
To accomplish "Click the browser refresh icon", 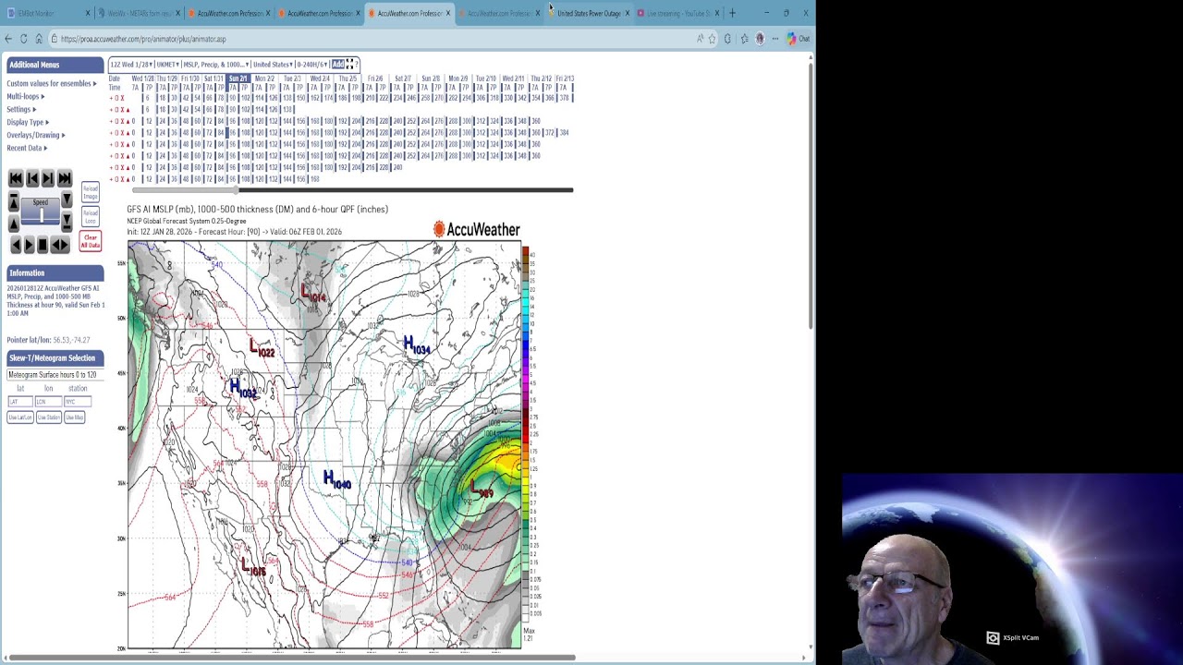I will click(x=23, y=39).
